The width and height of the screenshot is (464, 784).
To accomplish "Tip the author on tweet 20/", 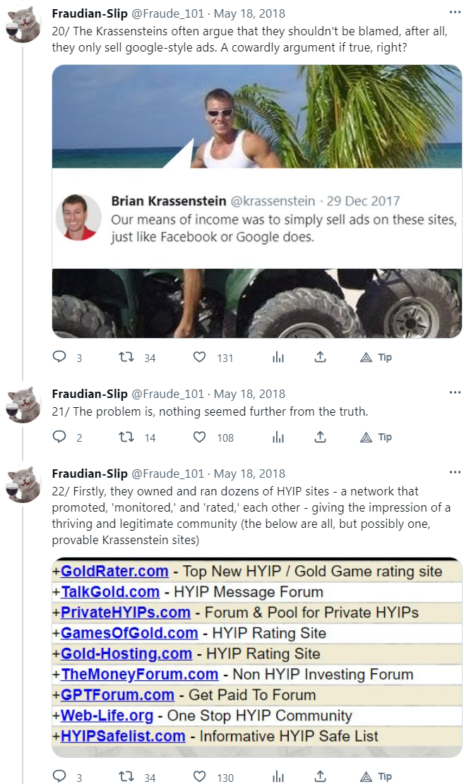I will (x=376, y=357).
